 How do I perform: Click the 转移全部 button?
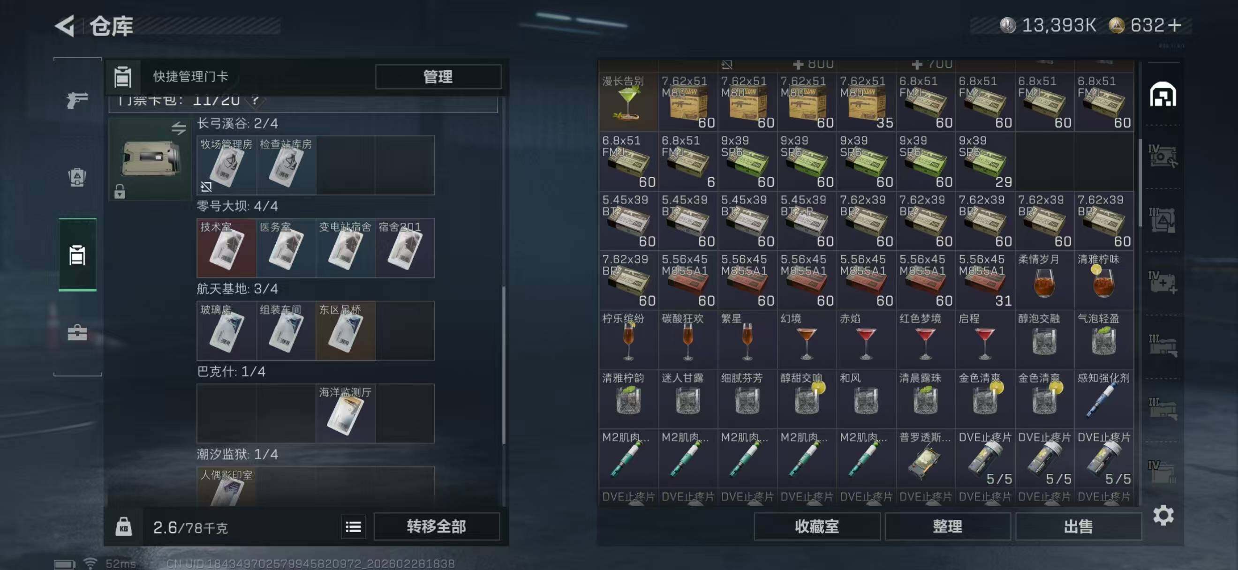coord(437,527)
